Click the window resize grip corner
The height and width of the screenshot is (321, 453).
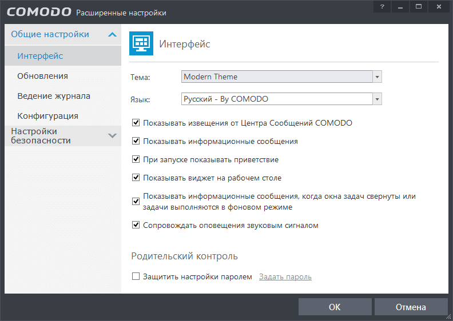(448, 316)
